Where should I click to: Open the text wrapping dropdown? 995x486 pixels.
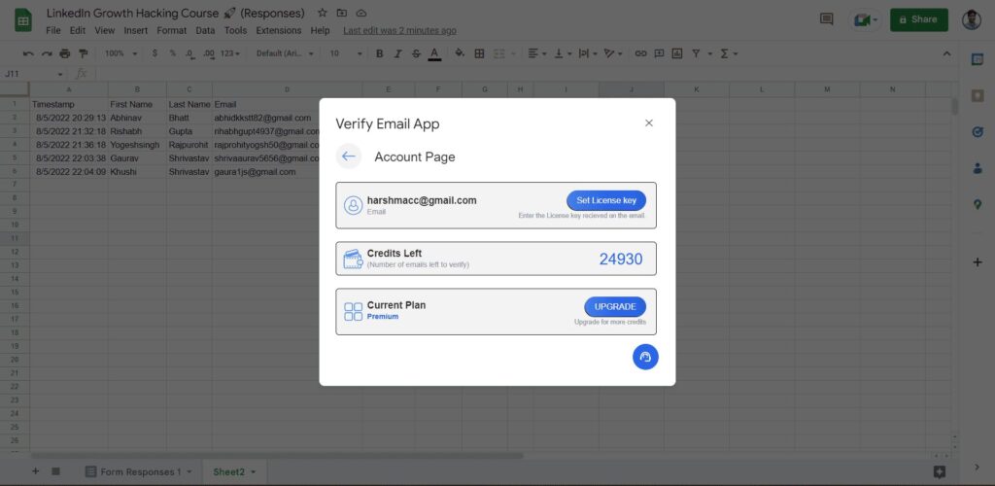point(588,53)
